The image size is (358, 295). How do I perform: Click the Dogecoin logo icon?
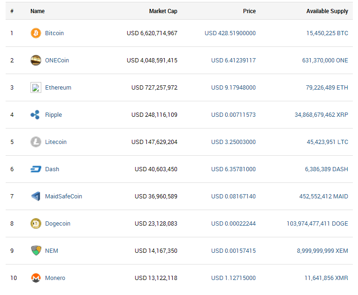click(36, 223)
